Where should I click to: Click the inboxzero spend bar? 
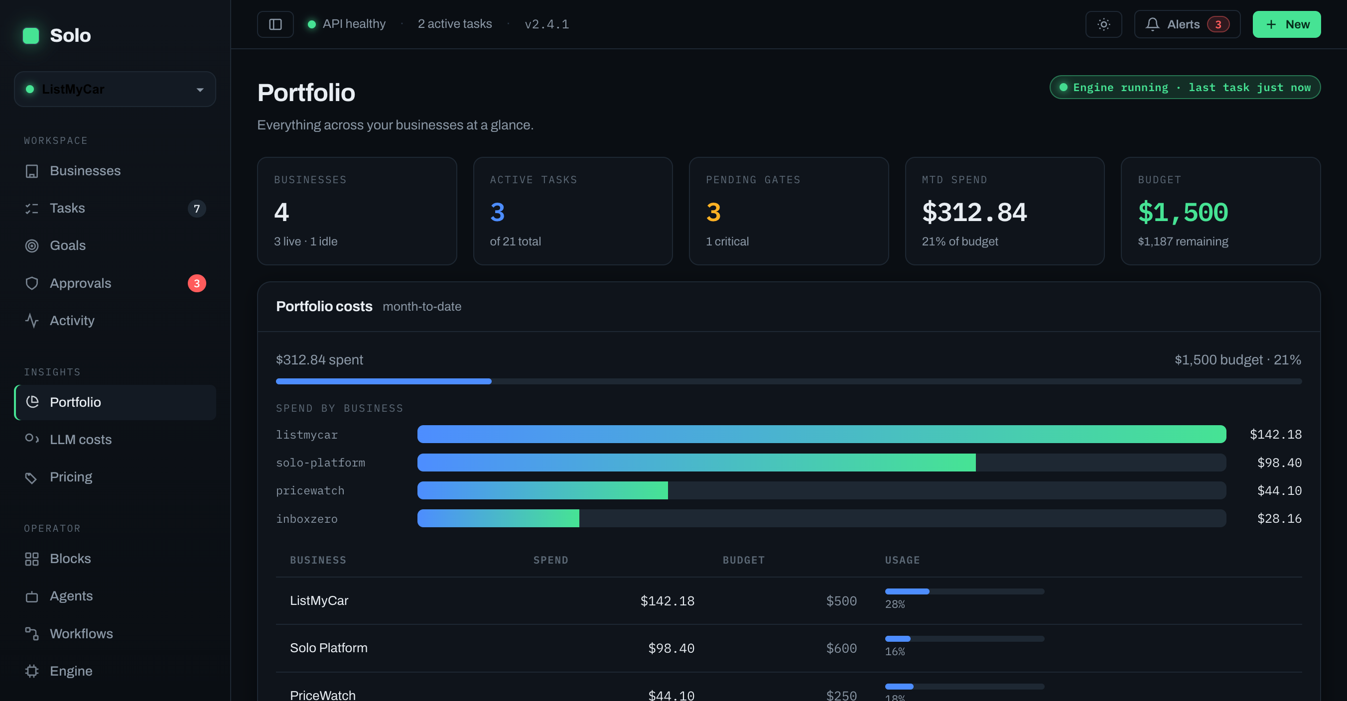coord(821,519)
